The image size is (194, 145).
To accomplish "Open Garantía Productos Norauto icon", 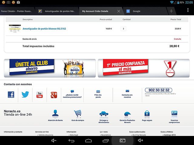I will [x=127, y=114].
